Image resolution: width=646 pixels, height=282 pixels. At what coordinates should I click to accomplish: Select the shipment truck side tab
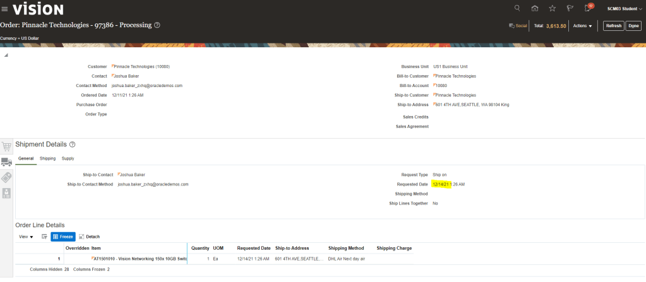(6, 162)
